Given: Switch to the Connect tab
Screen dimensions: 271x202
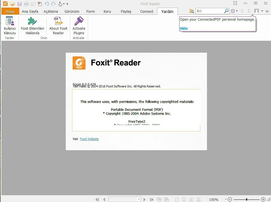Looking at the screenshot, I should click(147, 11).
